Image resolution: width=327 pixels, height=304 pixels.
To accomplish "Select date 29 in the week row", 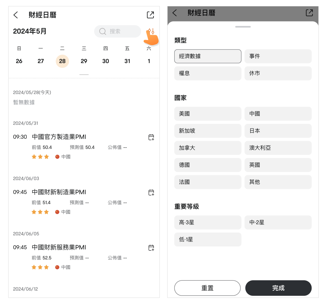I will [x=84, y=61].
